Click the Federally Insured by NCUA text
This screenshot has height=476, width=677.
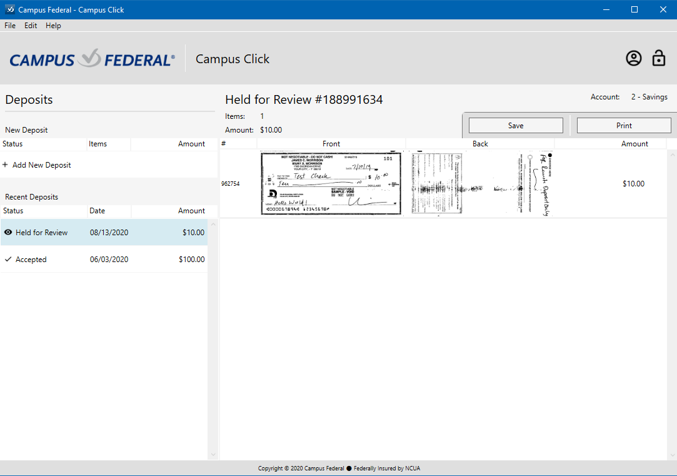point(387,468)
